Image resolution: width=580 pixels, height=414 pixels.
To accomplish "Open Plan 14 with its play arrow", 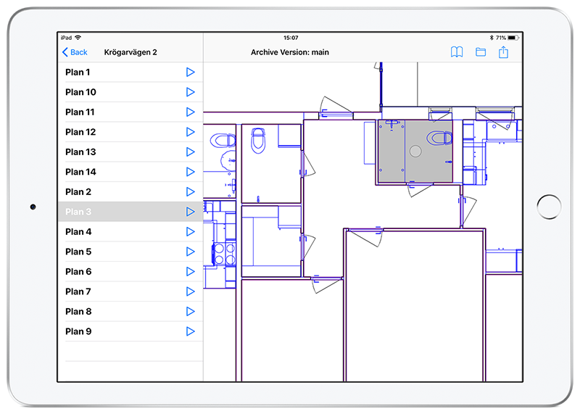I will [x=190, y=172].
